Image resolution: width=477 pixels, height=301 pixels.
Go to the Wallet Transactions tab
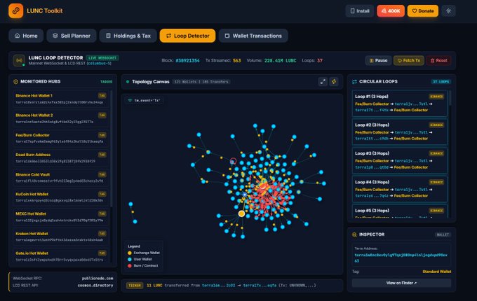253,36
